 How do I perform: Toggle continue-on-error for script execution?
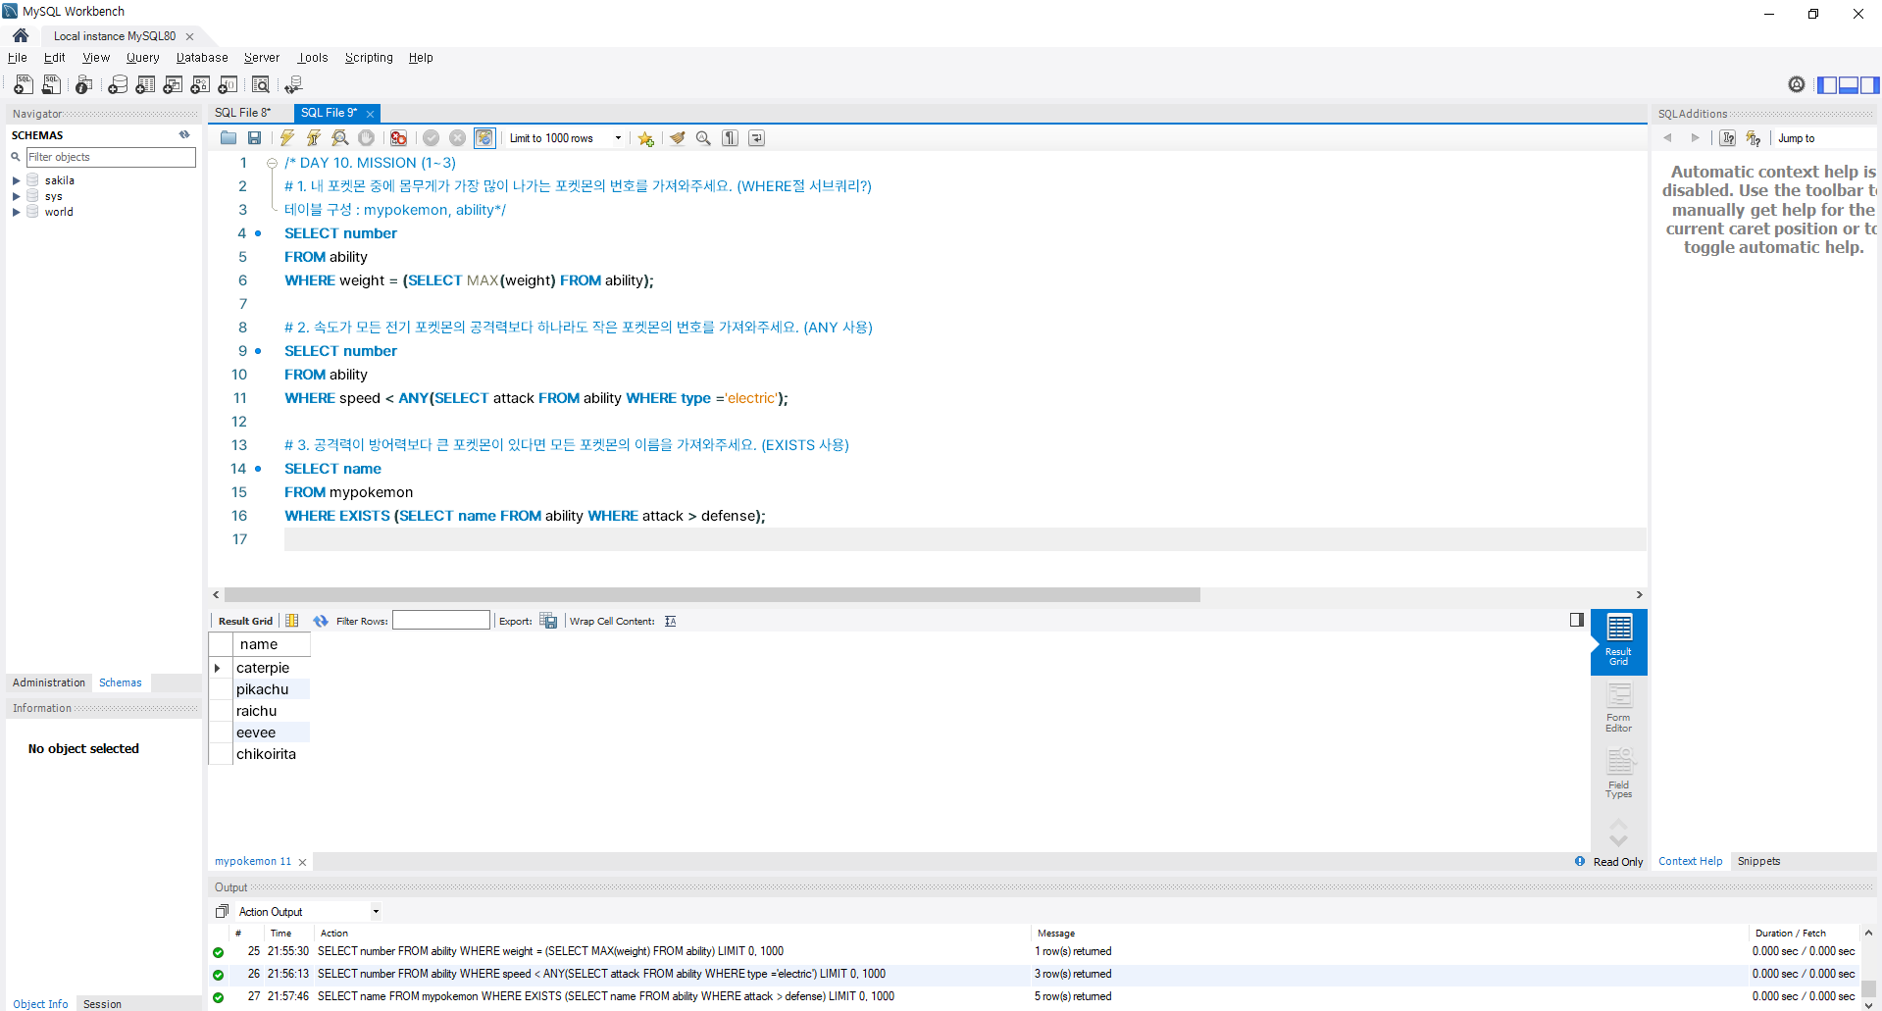pos(398,138)
